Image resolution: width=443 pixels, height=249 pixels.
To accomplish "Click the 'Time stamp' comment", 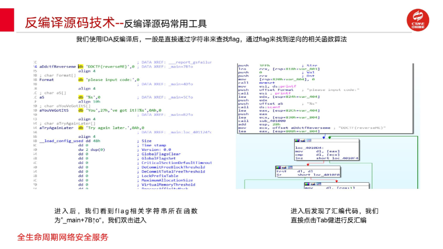I will click(154, 145).
